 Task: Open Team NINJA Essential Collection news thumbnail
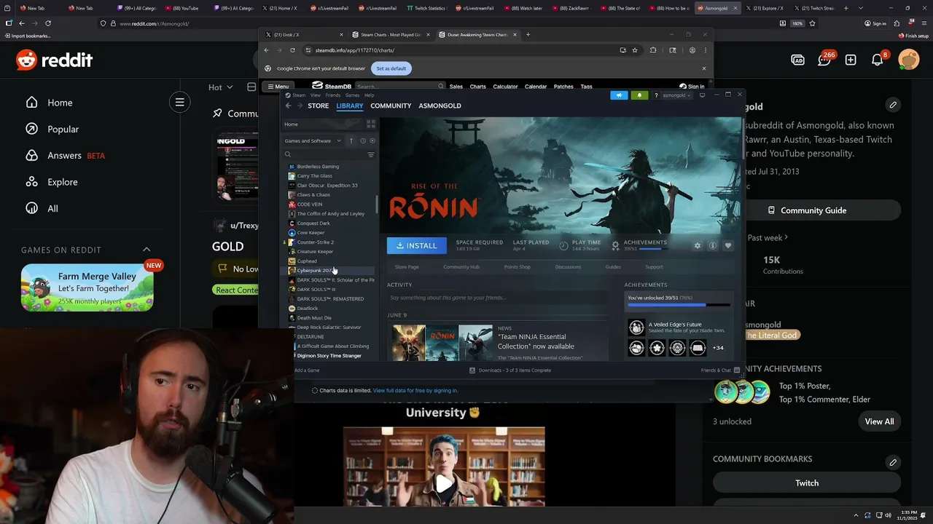442,343
